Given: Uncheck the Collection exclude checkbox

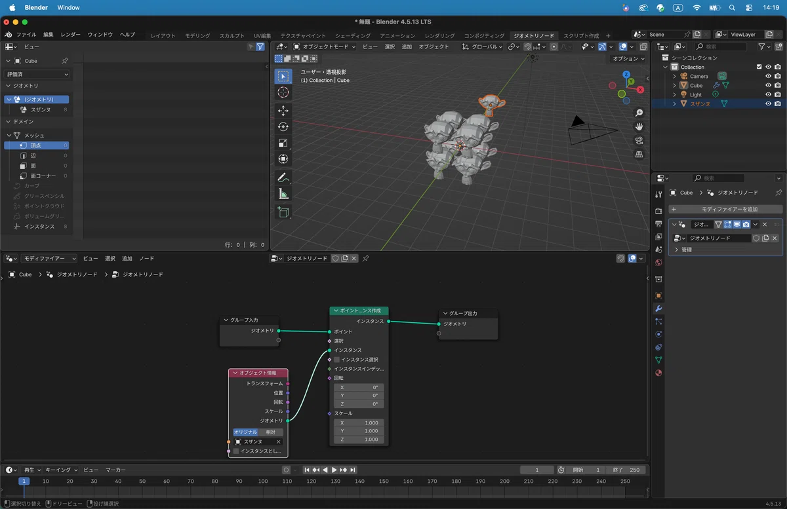Looking at the screenshot, I should [x=759, y=67].
